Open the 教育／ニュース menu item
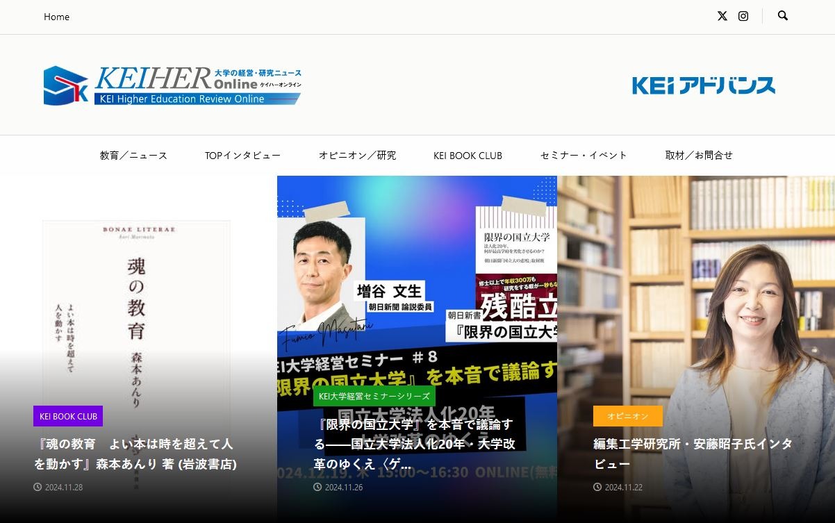 coord(133,156)
